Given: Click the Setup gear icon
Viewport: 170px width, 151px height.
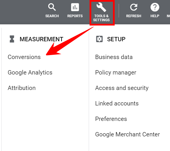Looking at the screenshot, I should coord(99,39).
